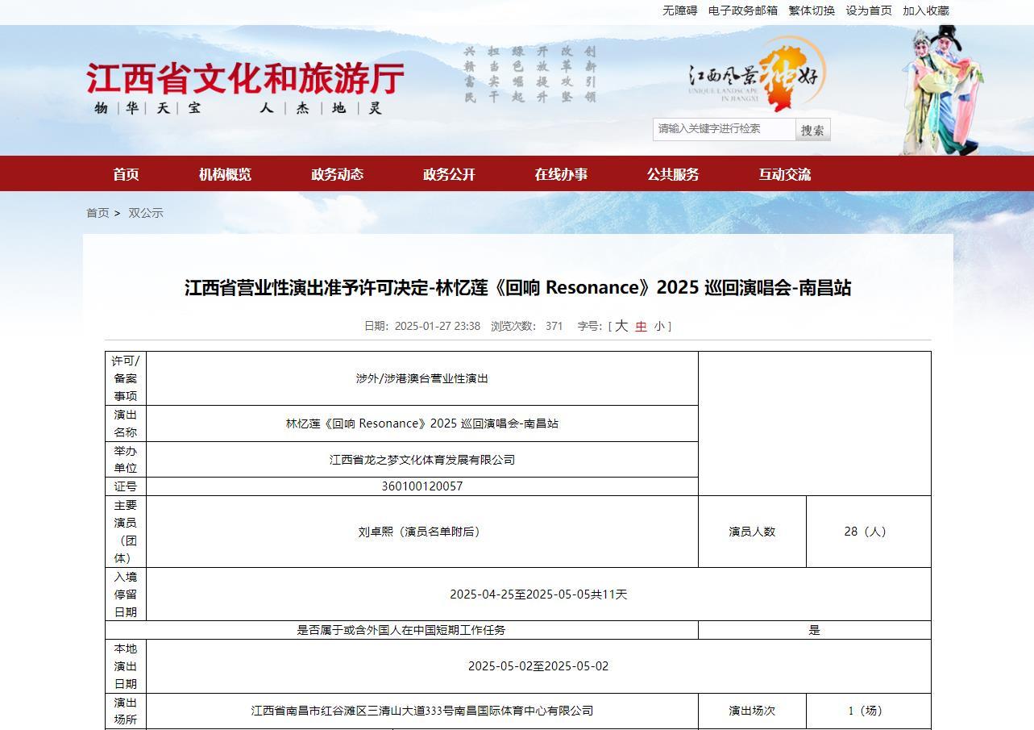
Task: Open the 公共服务 menu item
Action: point(673,174)
